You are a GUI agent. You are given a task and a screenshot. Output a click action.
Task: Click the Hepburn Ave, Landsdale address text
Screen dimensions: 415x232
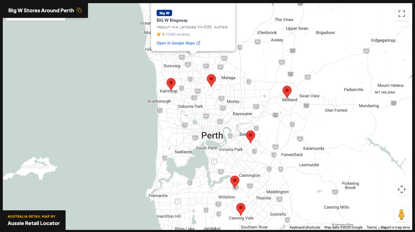pos(192,27)
